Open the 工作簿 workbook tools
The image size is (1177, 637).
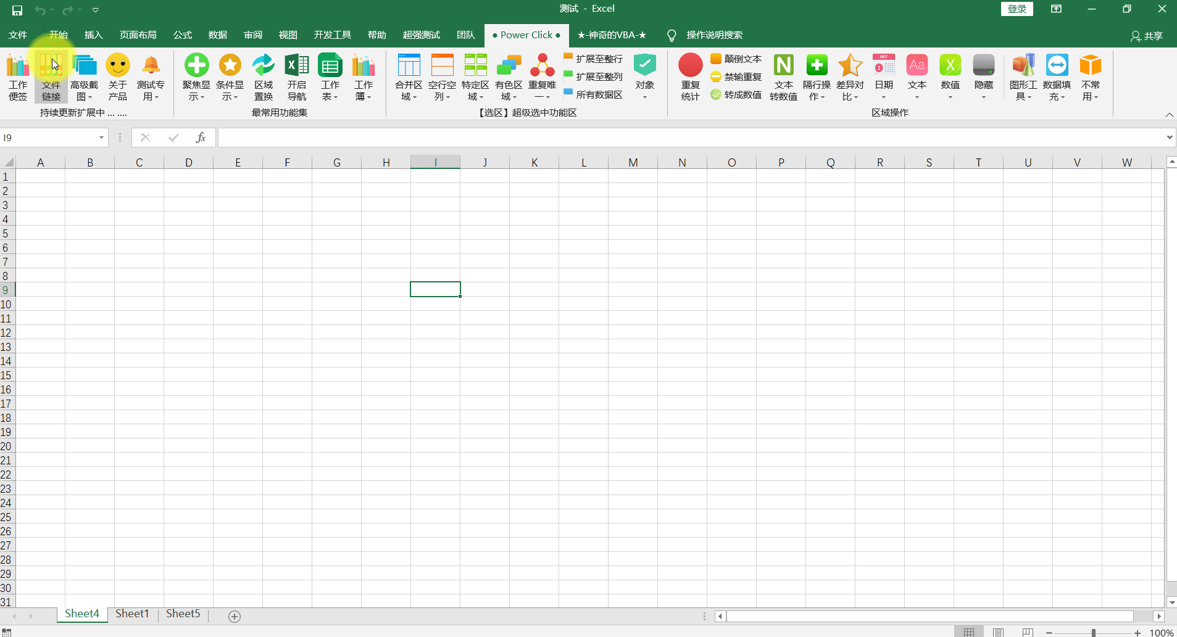tap(364, 77)
